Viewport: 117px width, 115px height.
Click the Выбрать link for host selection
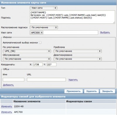[105, 32]
